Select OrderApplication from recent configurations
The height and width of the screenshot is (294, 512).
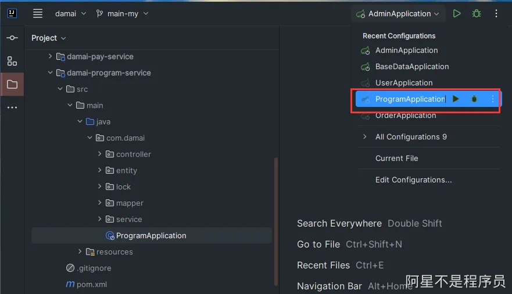point(406,116)
